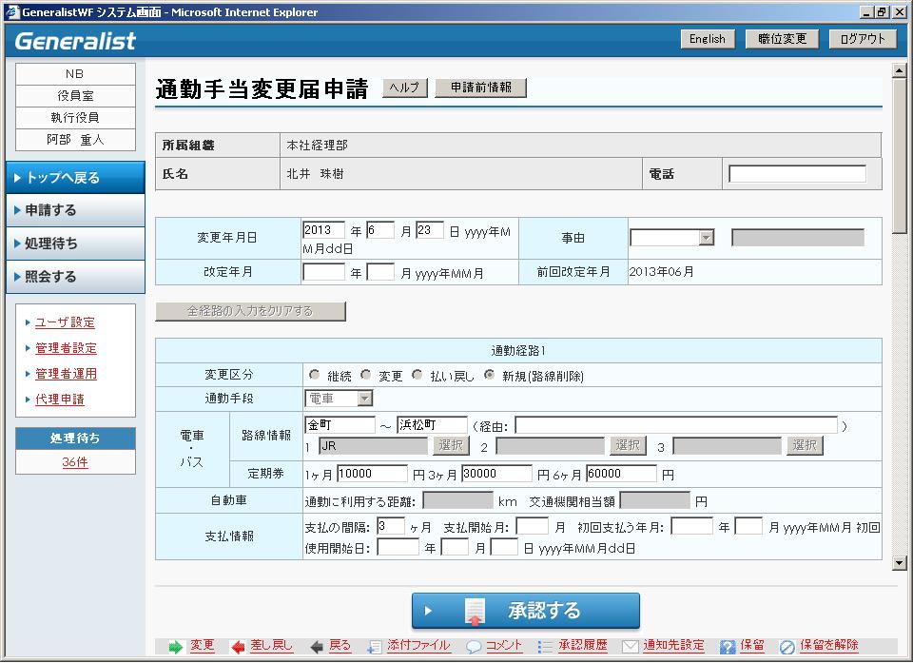Open 承認履歴 history list icon
This screenshot has height=663, width=913.
click(545, 647)
